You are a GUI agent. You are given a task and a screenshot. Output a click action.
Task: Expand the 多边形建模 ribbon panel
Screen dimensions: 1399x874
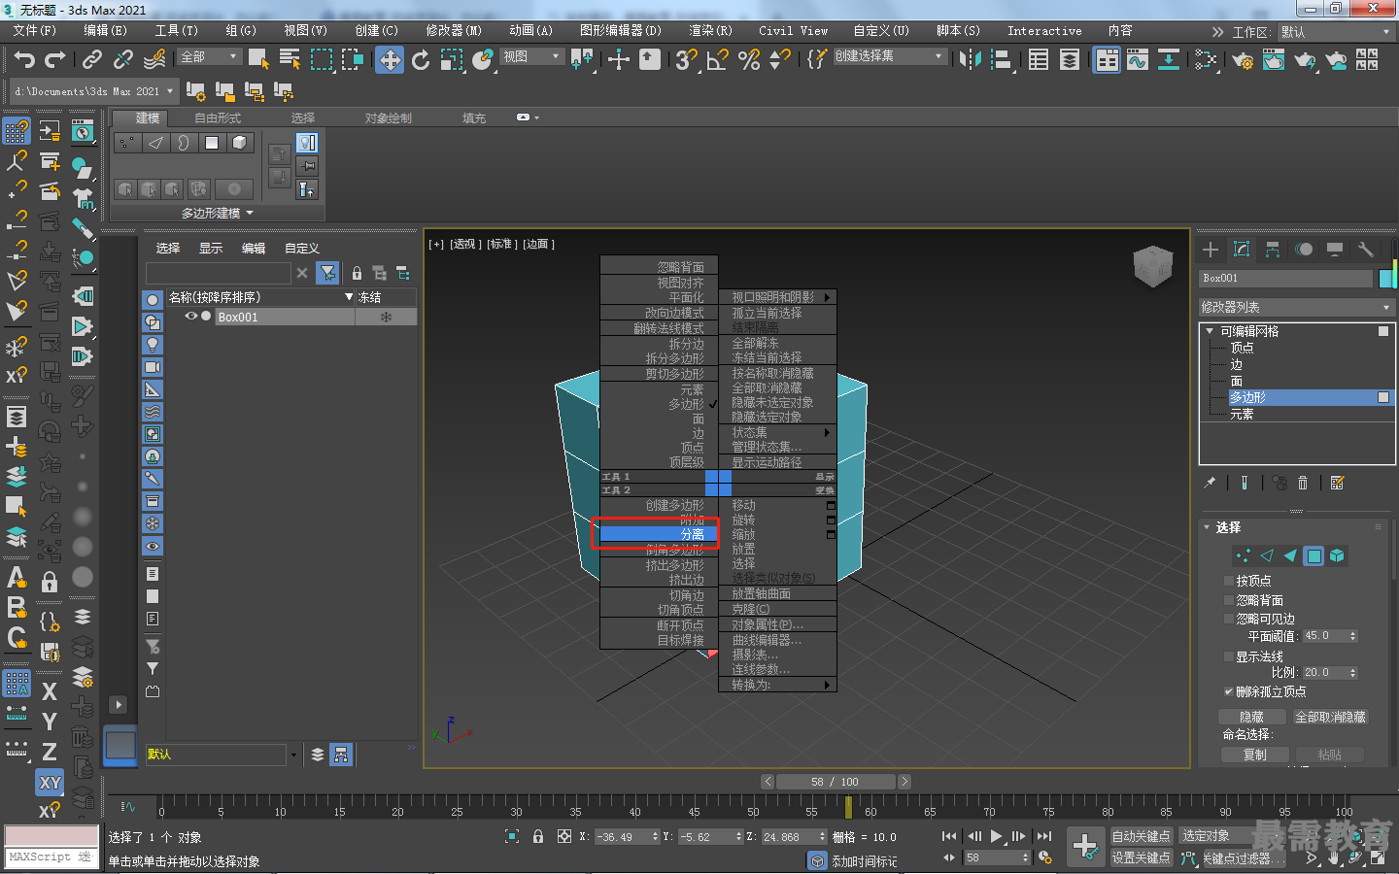point(218,213)
